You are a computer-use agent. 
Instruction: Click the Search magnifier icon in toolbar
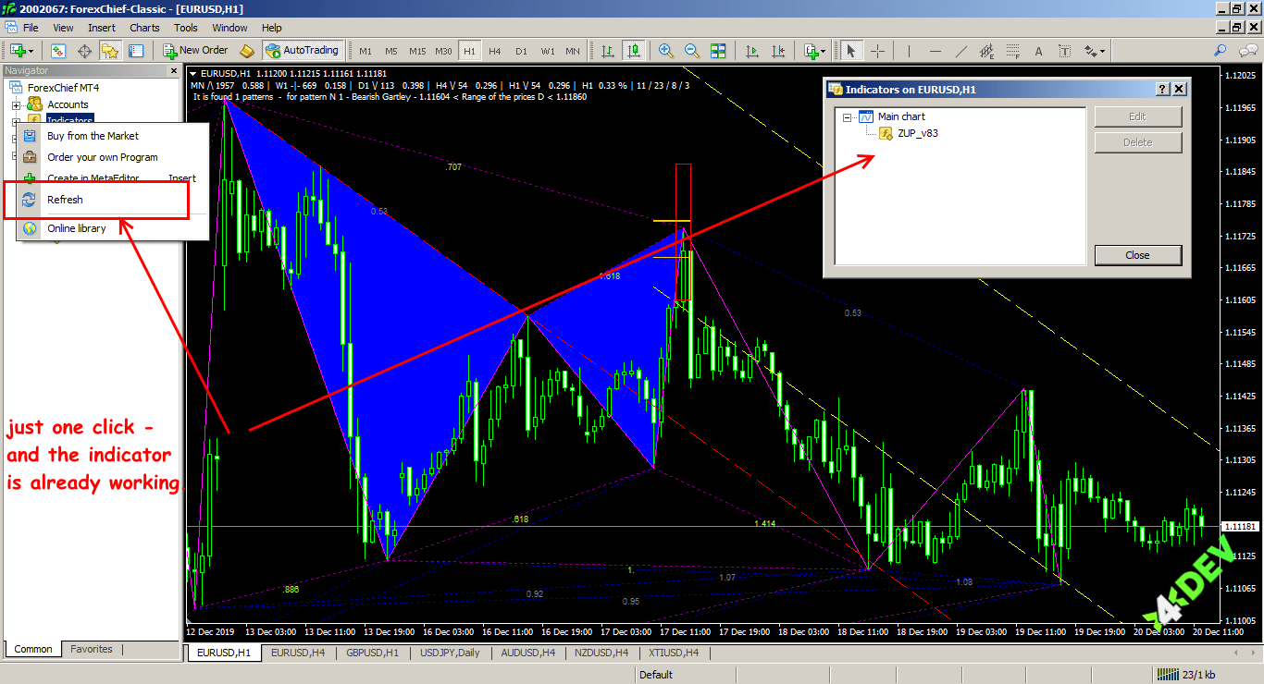[1221, 51]
